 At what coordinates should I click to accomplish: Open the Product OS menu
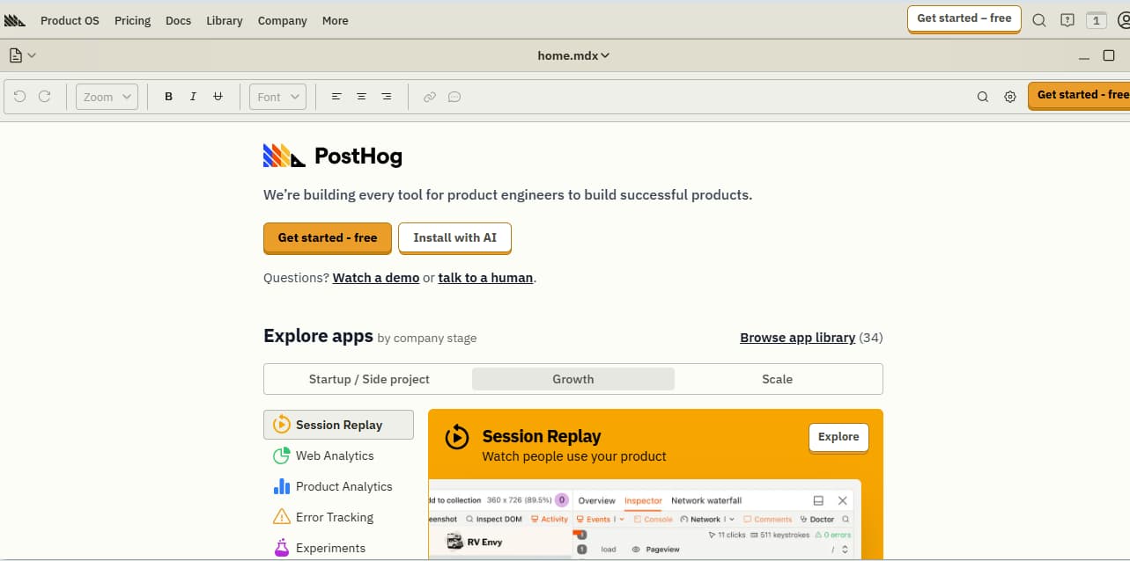coord(70,20)
